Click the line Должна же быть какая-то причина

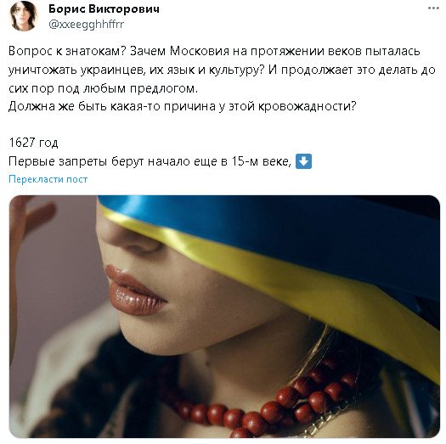point(182,106)
